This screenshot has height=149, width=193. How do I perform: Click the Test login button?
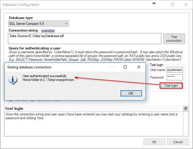point(171,86)
